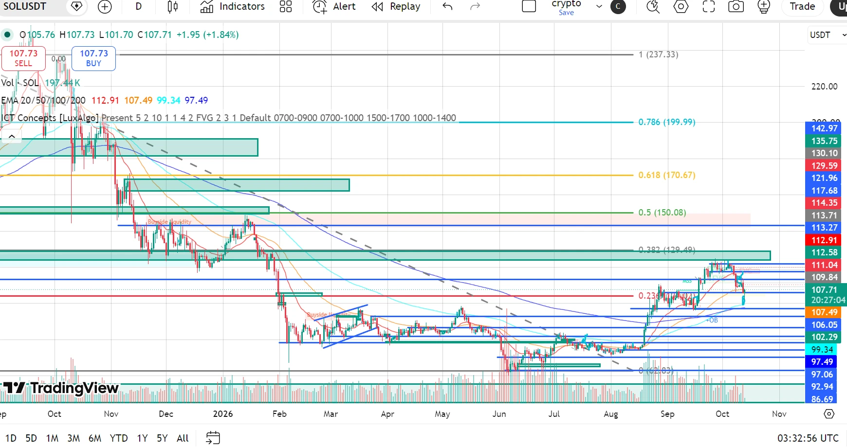Screen dimensions: 847x448
Task: Select the 5D date range
Action: (x=31, y=438)
